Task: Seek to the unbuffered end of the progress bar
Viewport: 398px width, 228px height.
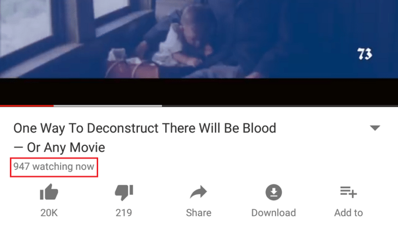Action: coord(280,106)
